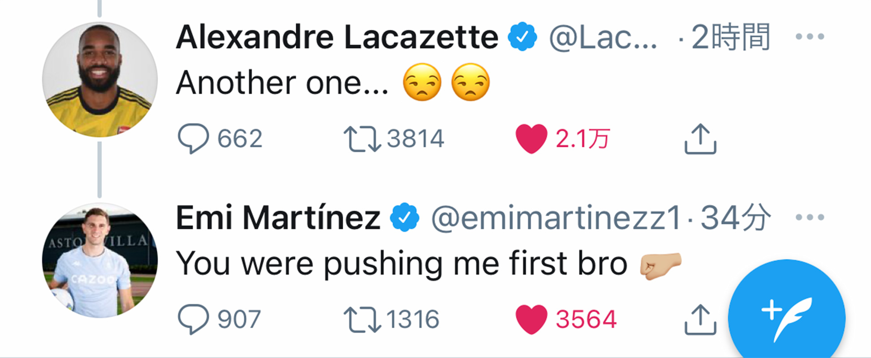Screen dimensions: 871x358
Task: Share Emi Martínez's tweet
Action: (x=700, y=320)
